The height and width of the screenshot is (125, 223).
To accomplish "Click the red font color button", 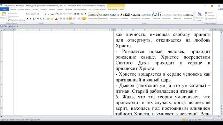I will click(56, 19).
